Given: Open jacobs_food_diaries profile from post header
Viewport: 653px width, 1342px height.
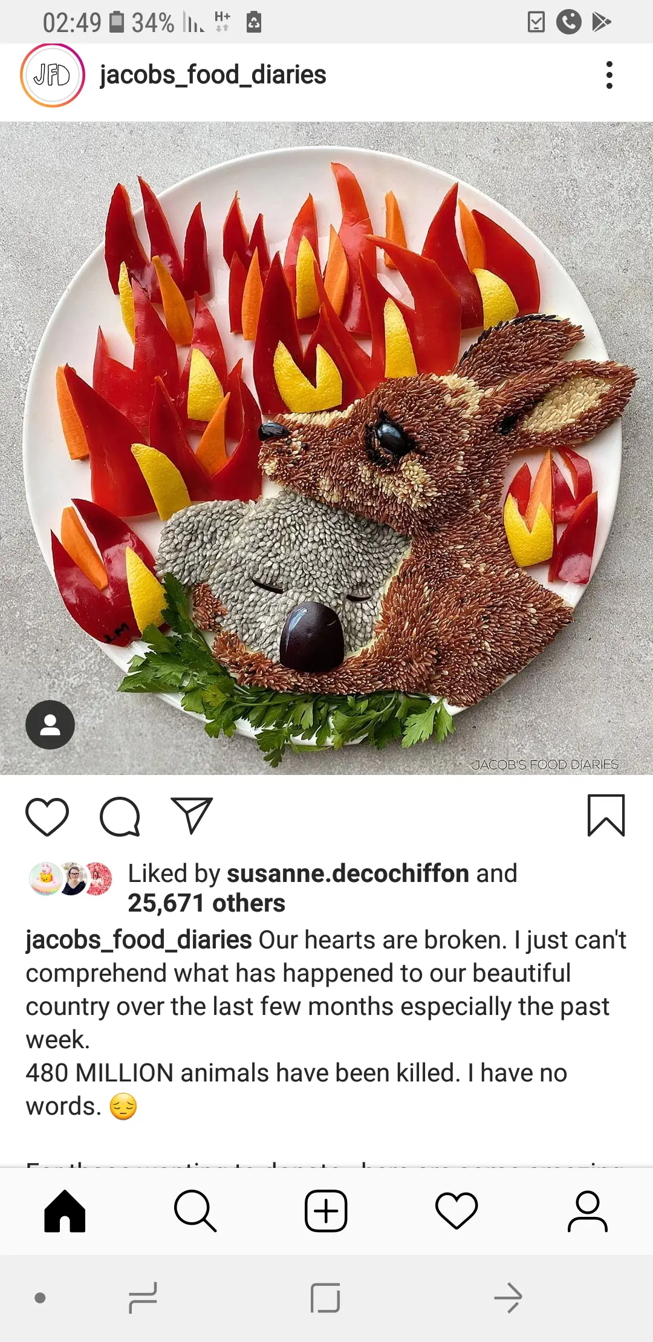Looking at the screenshot, I should 213,75.
